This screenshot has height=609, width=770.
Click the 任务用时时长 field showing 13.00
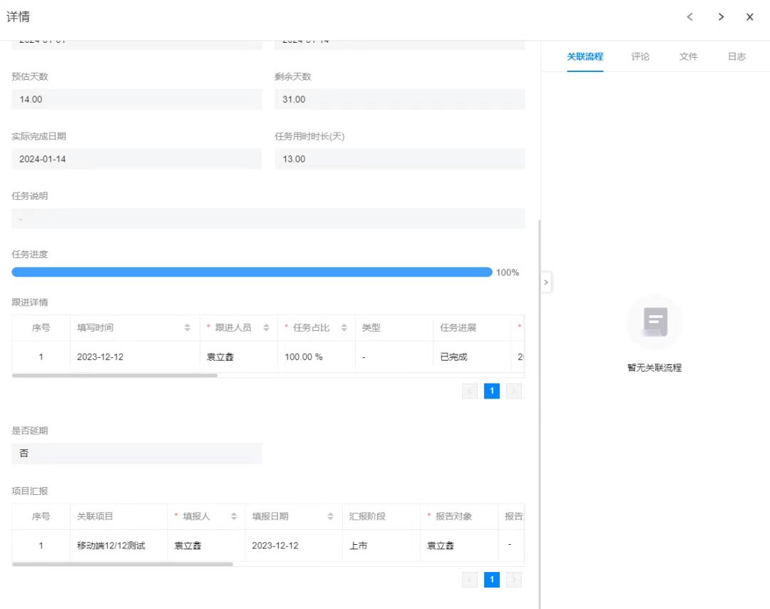tap(400, 159)
